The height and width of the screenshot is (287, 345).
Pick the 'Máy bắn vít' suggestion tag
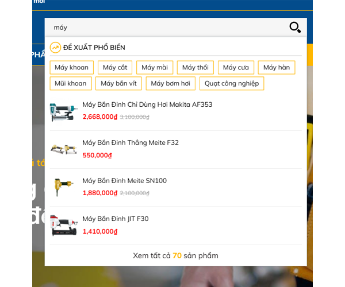click(118, 83)
